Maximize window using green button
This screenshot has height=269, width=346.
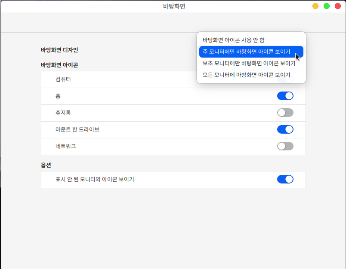coord(327,6)
